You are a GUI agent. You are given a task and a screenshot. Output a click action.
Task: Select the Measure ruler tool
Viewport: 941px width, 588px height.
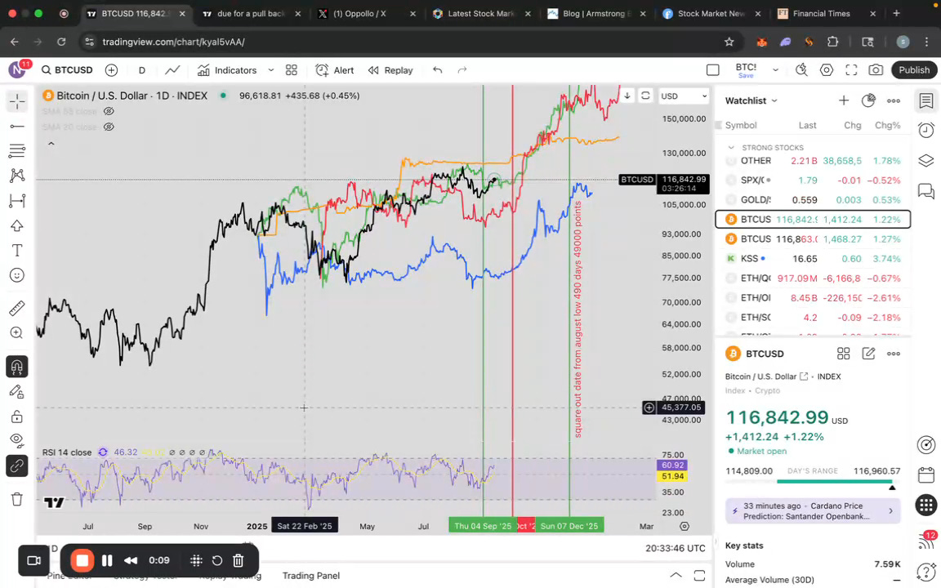pyautogui.click(x=17, y=308)
